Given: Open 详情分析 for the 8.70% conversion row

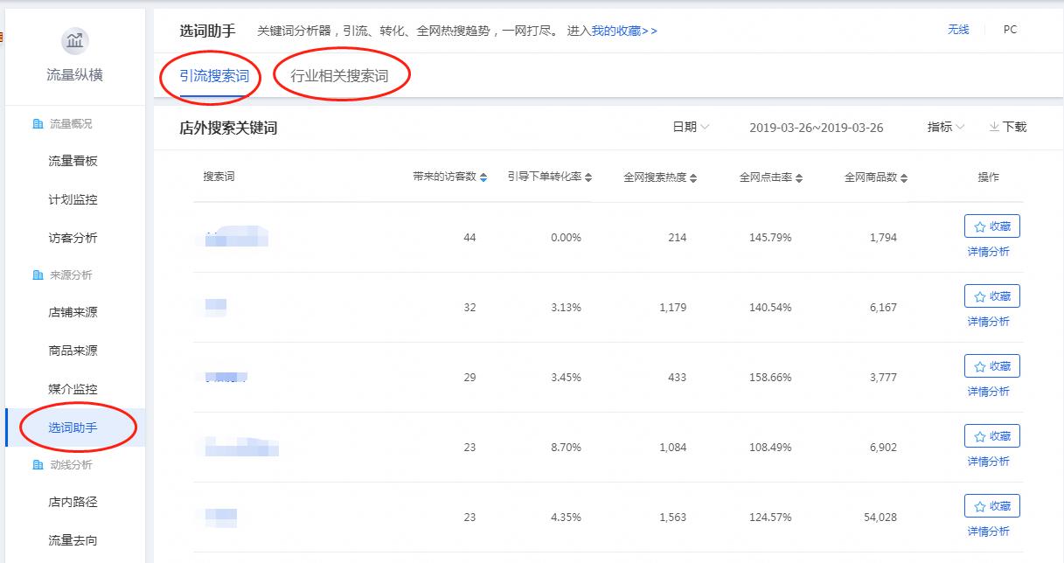Looking at the screenshot, I should click(x=988, y=462).
